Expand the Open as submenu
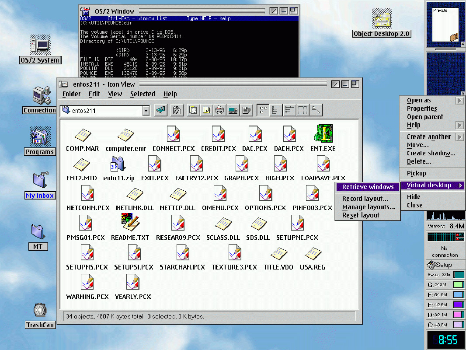The width and height of the screenshot is (466, 350). click(x=418, y=100)
